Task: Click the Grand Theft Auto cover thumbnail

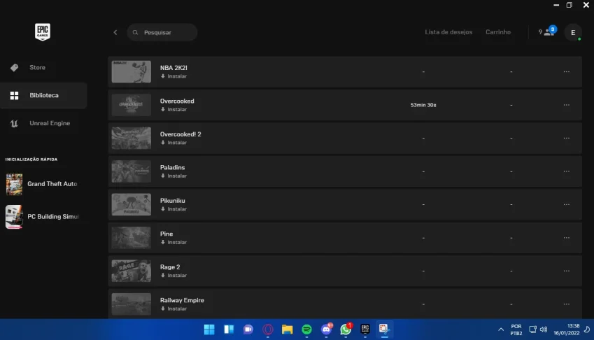Action: tap(14, 184)
